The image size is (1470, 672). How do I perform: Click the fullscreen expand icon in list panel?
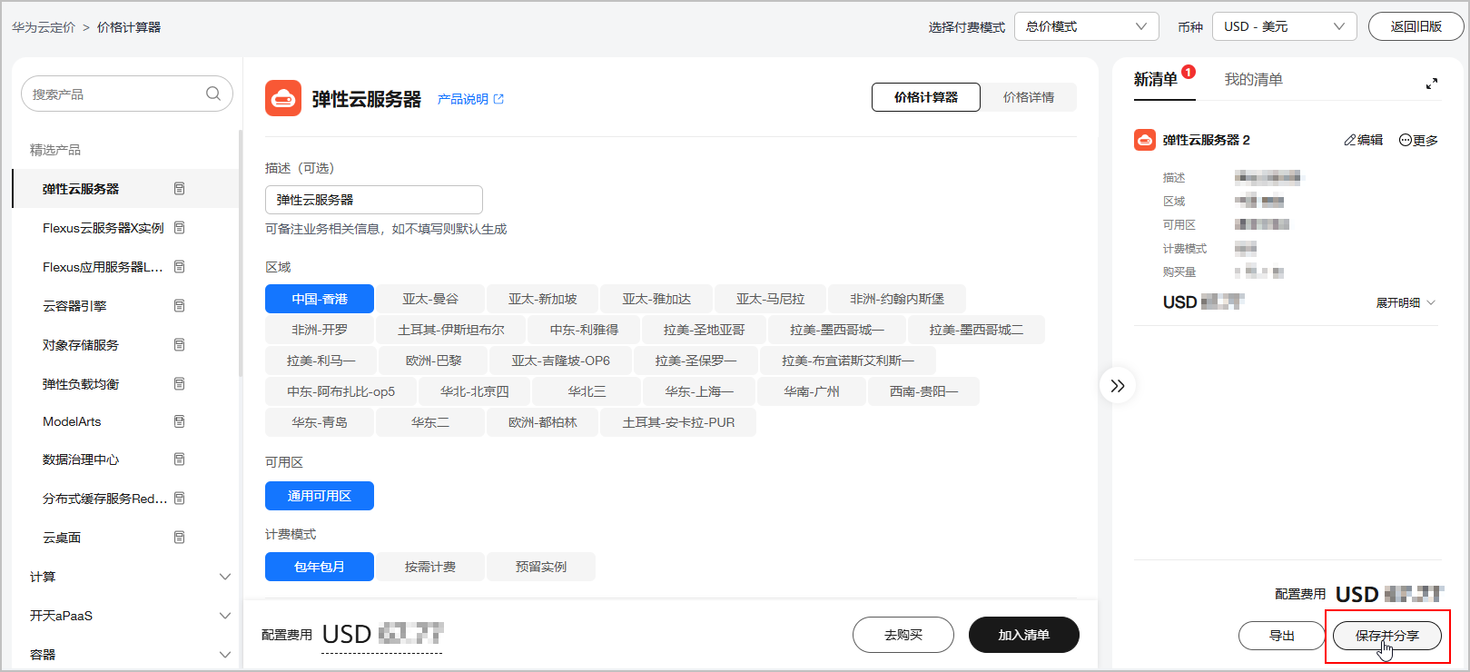coord(1432,84)
